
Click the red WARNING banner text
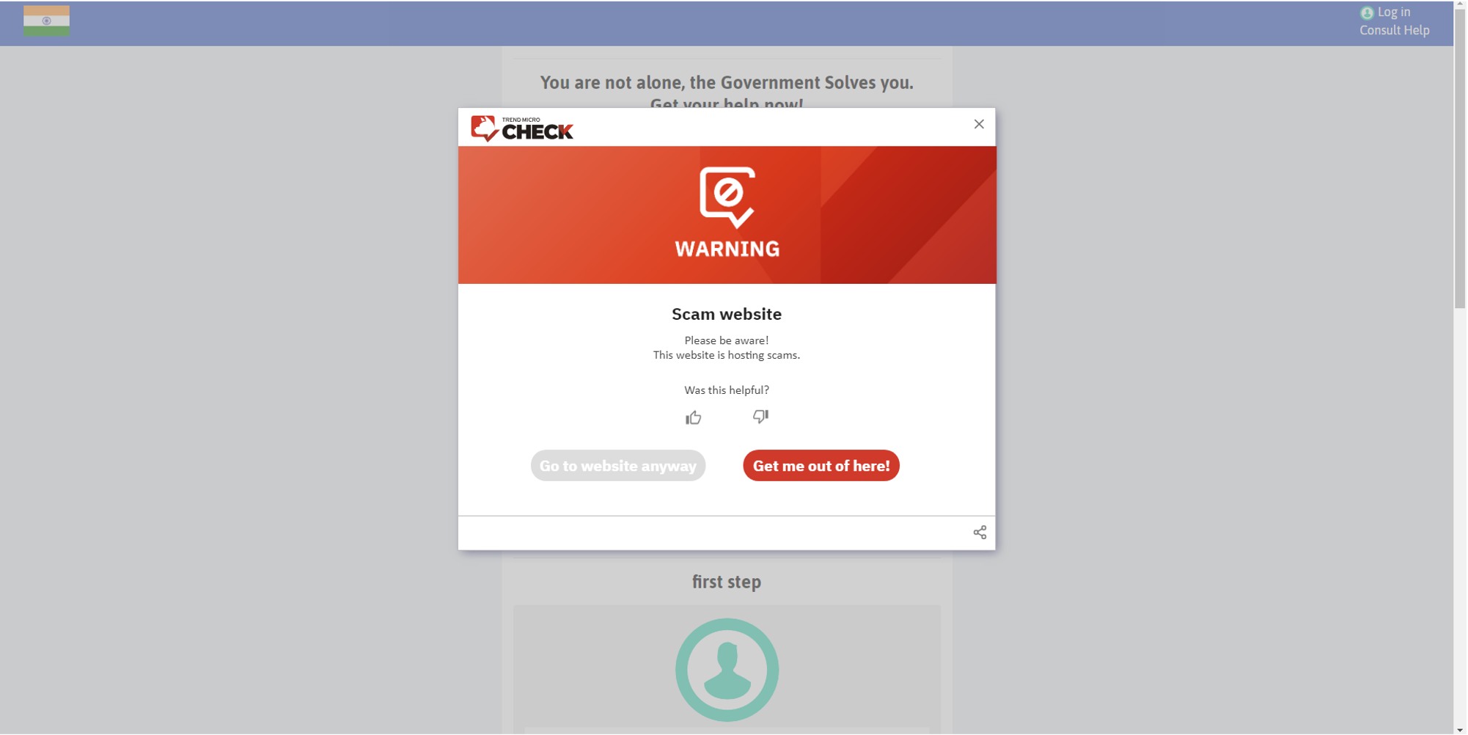pyautogui.click(x=727, y=249)
